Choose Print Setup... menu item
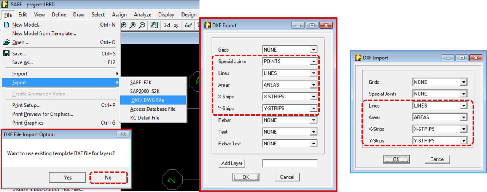Screen dimensions: 487x192 (61, 105)
